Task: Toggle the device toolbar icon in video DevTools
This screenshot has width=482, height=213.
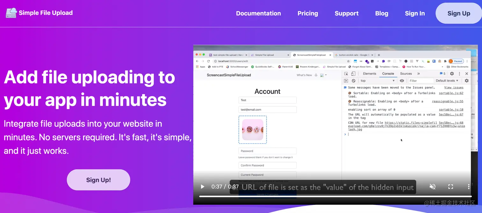Action: coord(353,74)
